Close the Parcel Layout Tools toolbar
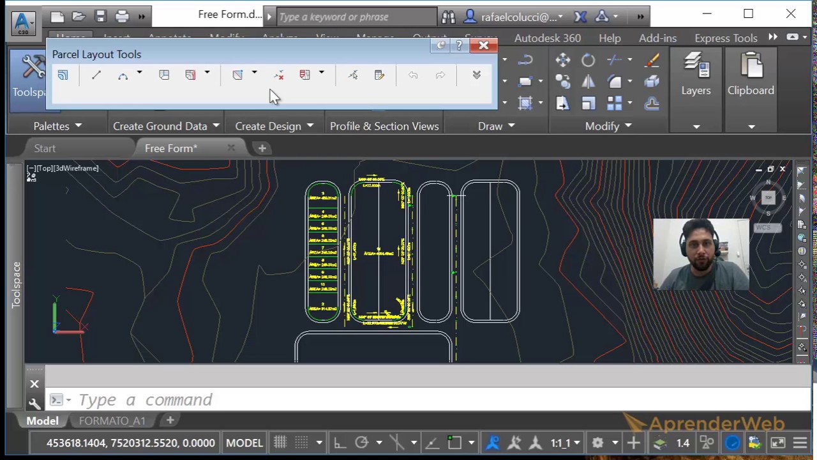Image resolution: width=817 pixels, height=460 pixels. pyautogui.click(x=484, y=45)
